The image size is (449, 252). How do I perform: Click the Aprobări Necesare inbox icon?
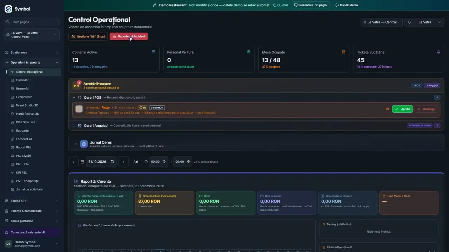pos(76,85)
